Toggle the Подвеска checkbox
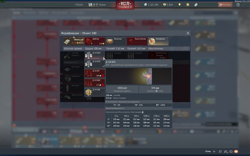Screen dimensions: 250x156 point(82,81)
